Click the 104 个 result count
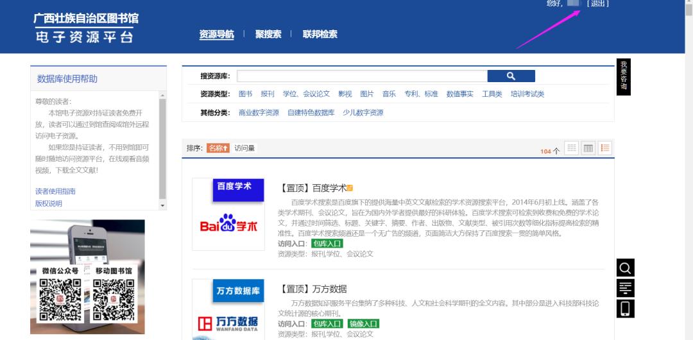The width and height of the screenshot is (693, 340). (550, 151)
